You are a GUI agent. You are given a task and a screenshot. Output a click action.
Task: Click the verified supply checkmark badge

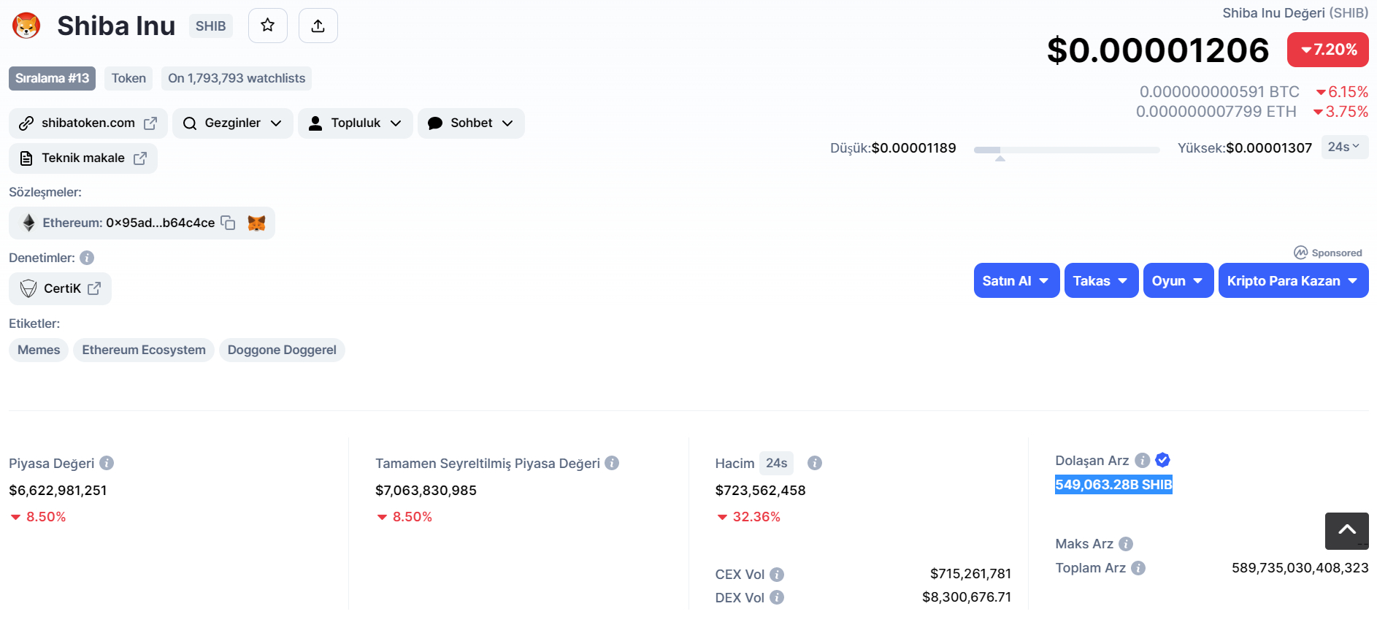tap(1163, 460)
